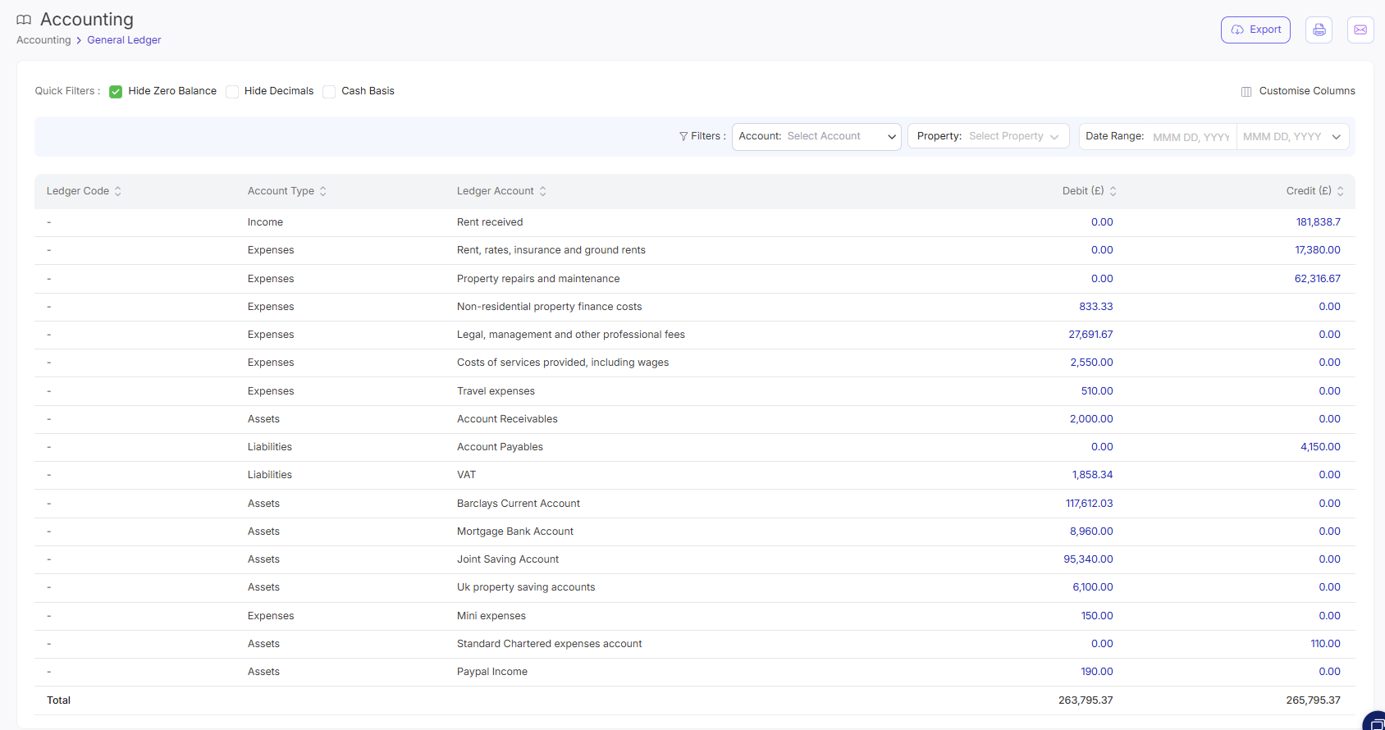
Task: Enable Cash Basis checkbox
Action: tap(329, 91)
